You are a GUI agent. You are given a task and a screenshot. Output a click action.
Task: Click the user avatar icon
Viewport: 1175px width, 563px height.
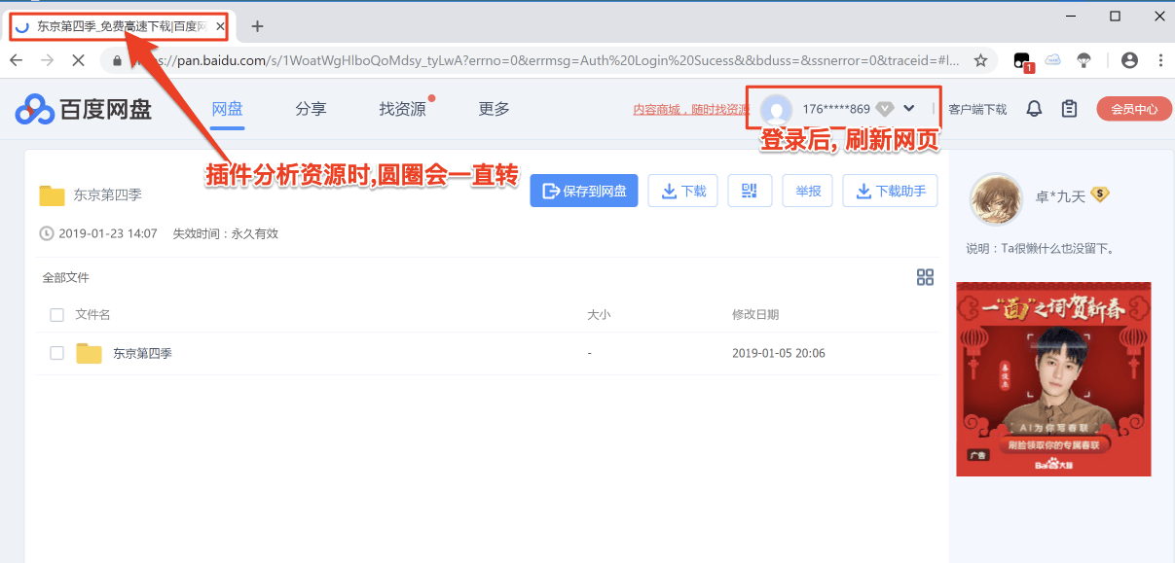pyautogui.click(x=776, y=109)
